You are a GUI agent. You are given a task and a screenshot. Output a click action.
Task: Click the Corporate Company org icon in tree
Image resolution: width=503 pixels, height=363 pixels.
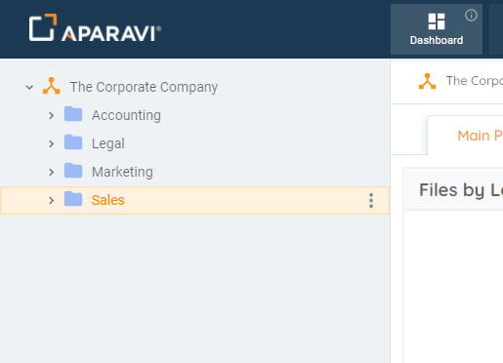(x=52, y=86)
